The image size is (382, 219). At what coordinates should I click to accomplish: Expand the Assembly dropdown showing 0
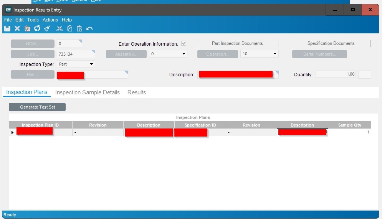click(184, 54)
